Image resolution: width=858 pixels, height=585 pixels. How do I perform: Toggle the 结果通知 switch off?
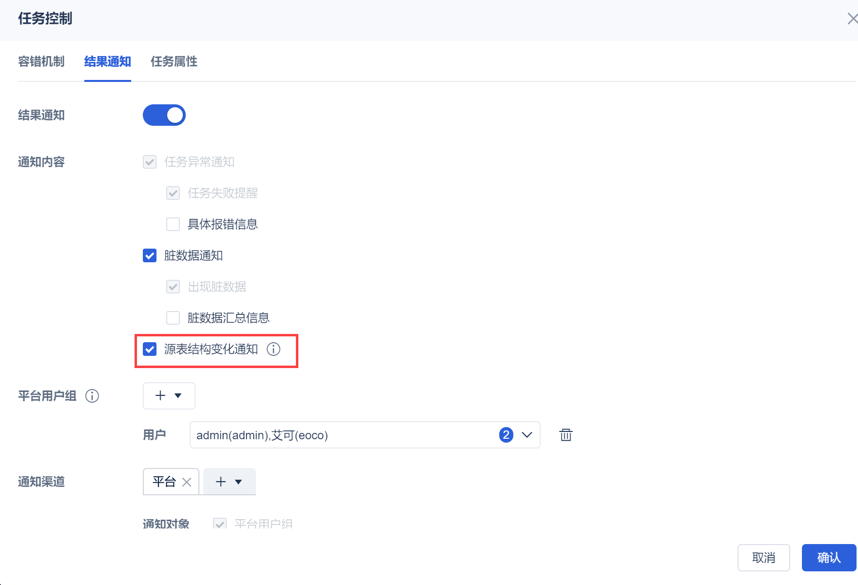[x=164, y=115]
